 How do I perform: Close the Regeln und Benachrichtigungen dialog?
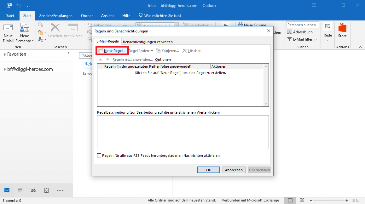click(x=269, y=31)
